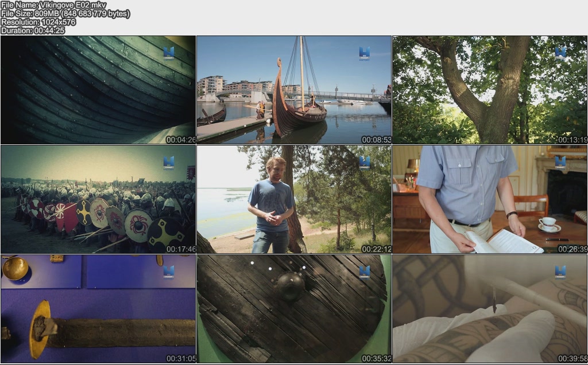Click the Resolution 1024x576 line
The width and height of the screenshot is (588, 365).
(38, 22)
